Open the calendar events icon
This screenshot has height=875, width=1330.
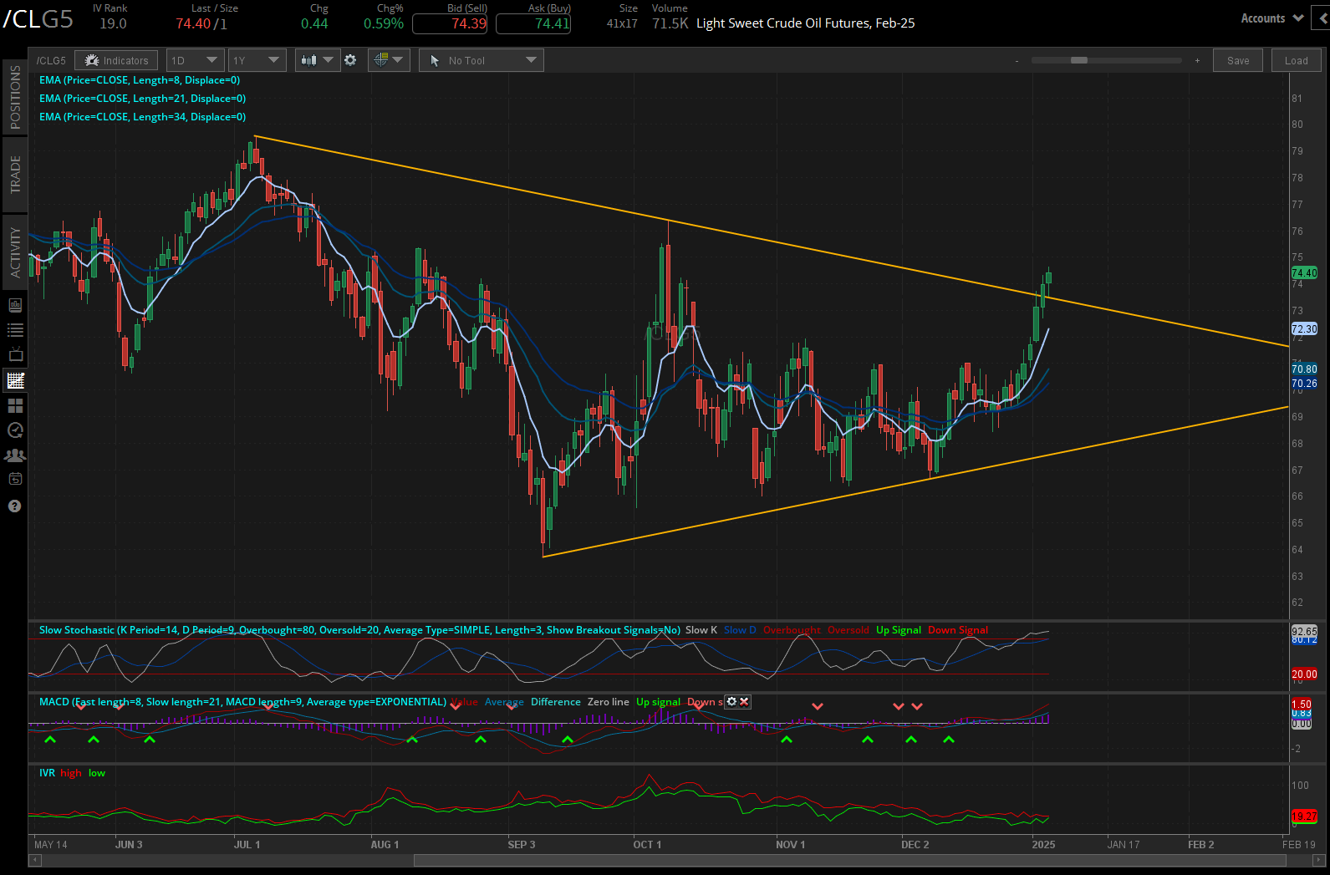(15, 479)
